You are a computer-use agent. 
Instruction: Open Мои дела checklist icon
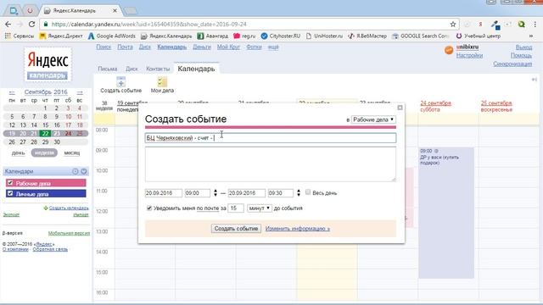pos(162,82)
